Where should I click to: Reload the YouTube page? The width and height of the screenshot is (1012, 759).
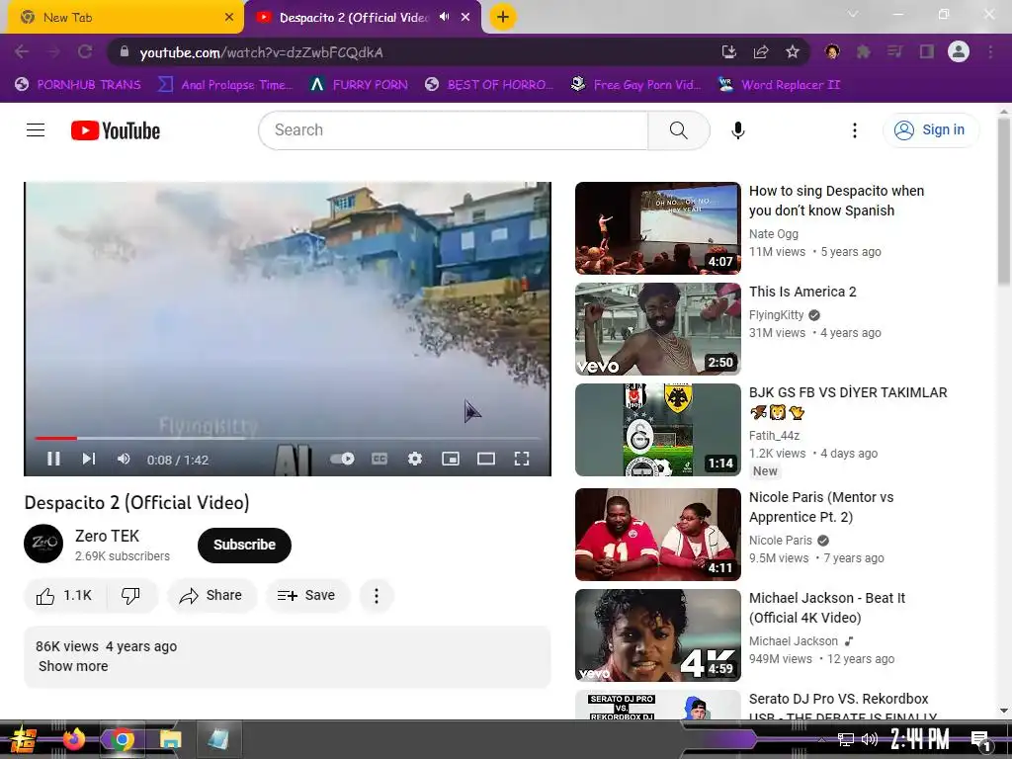point(85,51)
